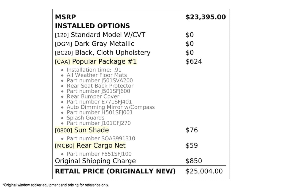This screenshot has width=282, height=188.
Task: Click the All Weather Floor Mats bullet
Action: click(x=97, y=75)
